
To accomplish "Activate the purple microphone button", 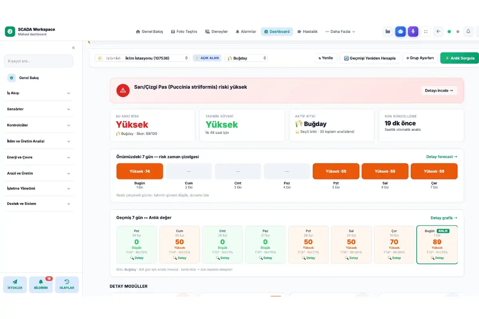I will point(413,32).
